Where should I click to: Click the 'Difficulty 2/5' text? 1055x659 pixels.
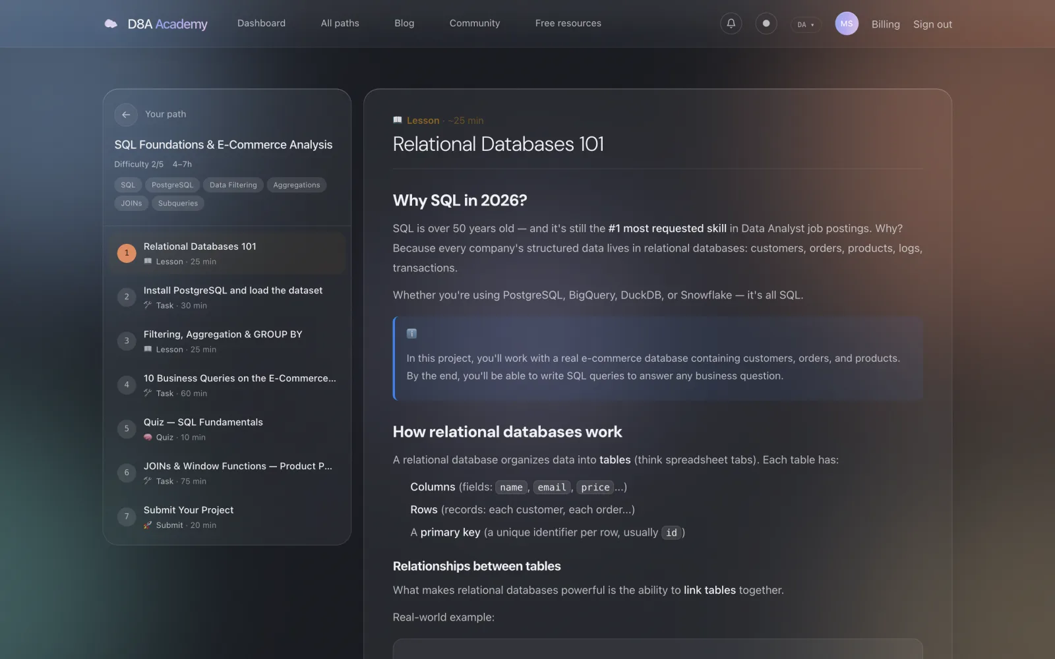138,164
